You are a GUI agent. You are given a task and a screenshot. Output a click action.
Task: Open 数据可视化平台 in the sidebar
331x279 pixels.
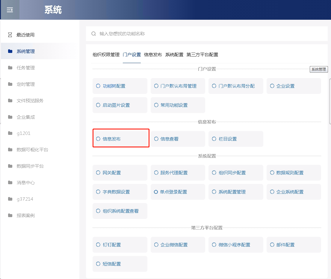coord(40,150)
